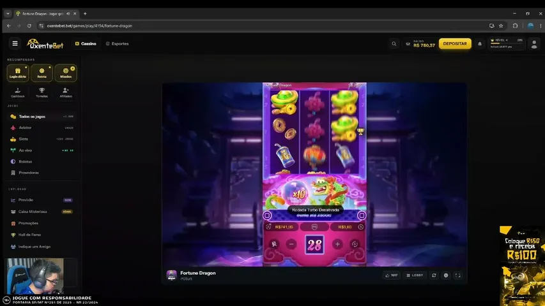This screenshot has height=306, width=545.
Task: Open Hall da Fama link
Action: [x=42, y=235]
